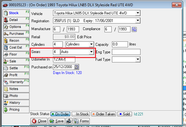Image resolution: width=186 pixels, height=127 pixels.
Task: Click the Compliance year field
Action: pos(124,29)
